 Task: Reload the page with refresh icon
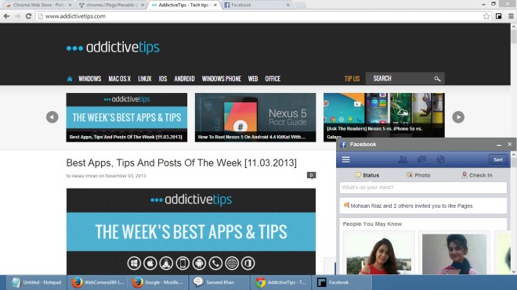coord(28,16)
